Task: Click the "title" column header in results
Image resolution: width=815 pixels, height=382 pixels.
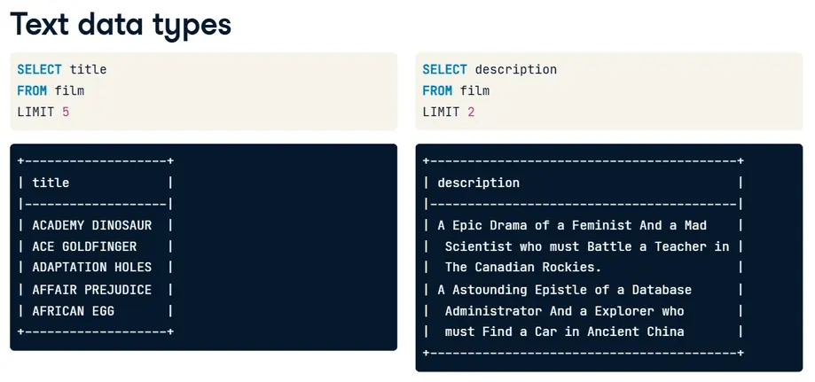Action: [51, 183]
